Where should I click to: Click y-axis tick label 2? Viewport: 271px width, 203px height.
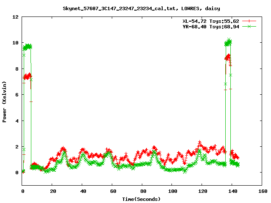click(17, 147)
